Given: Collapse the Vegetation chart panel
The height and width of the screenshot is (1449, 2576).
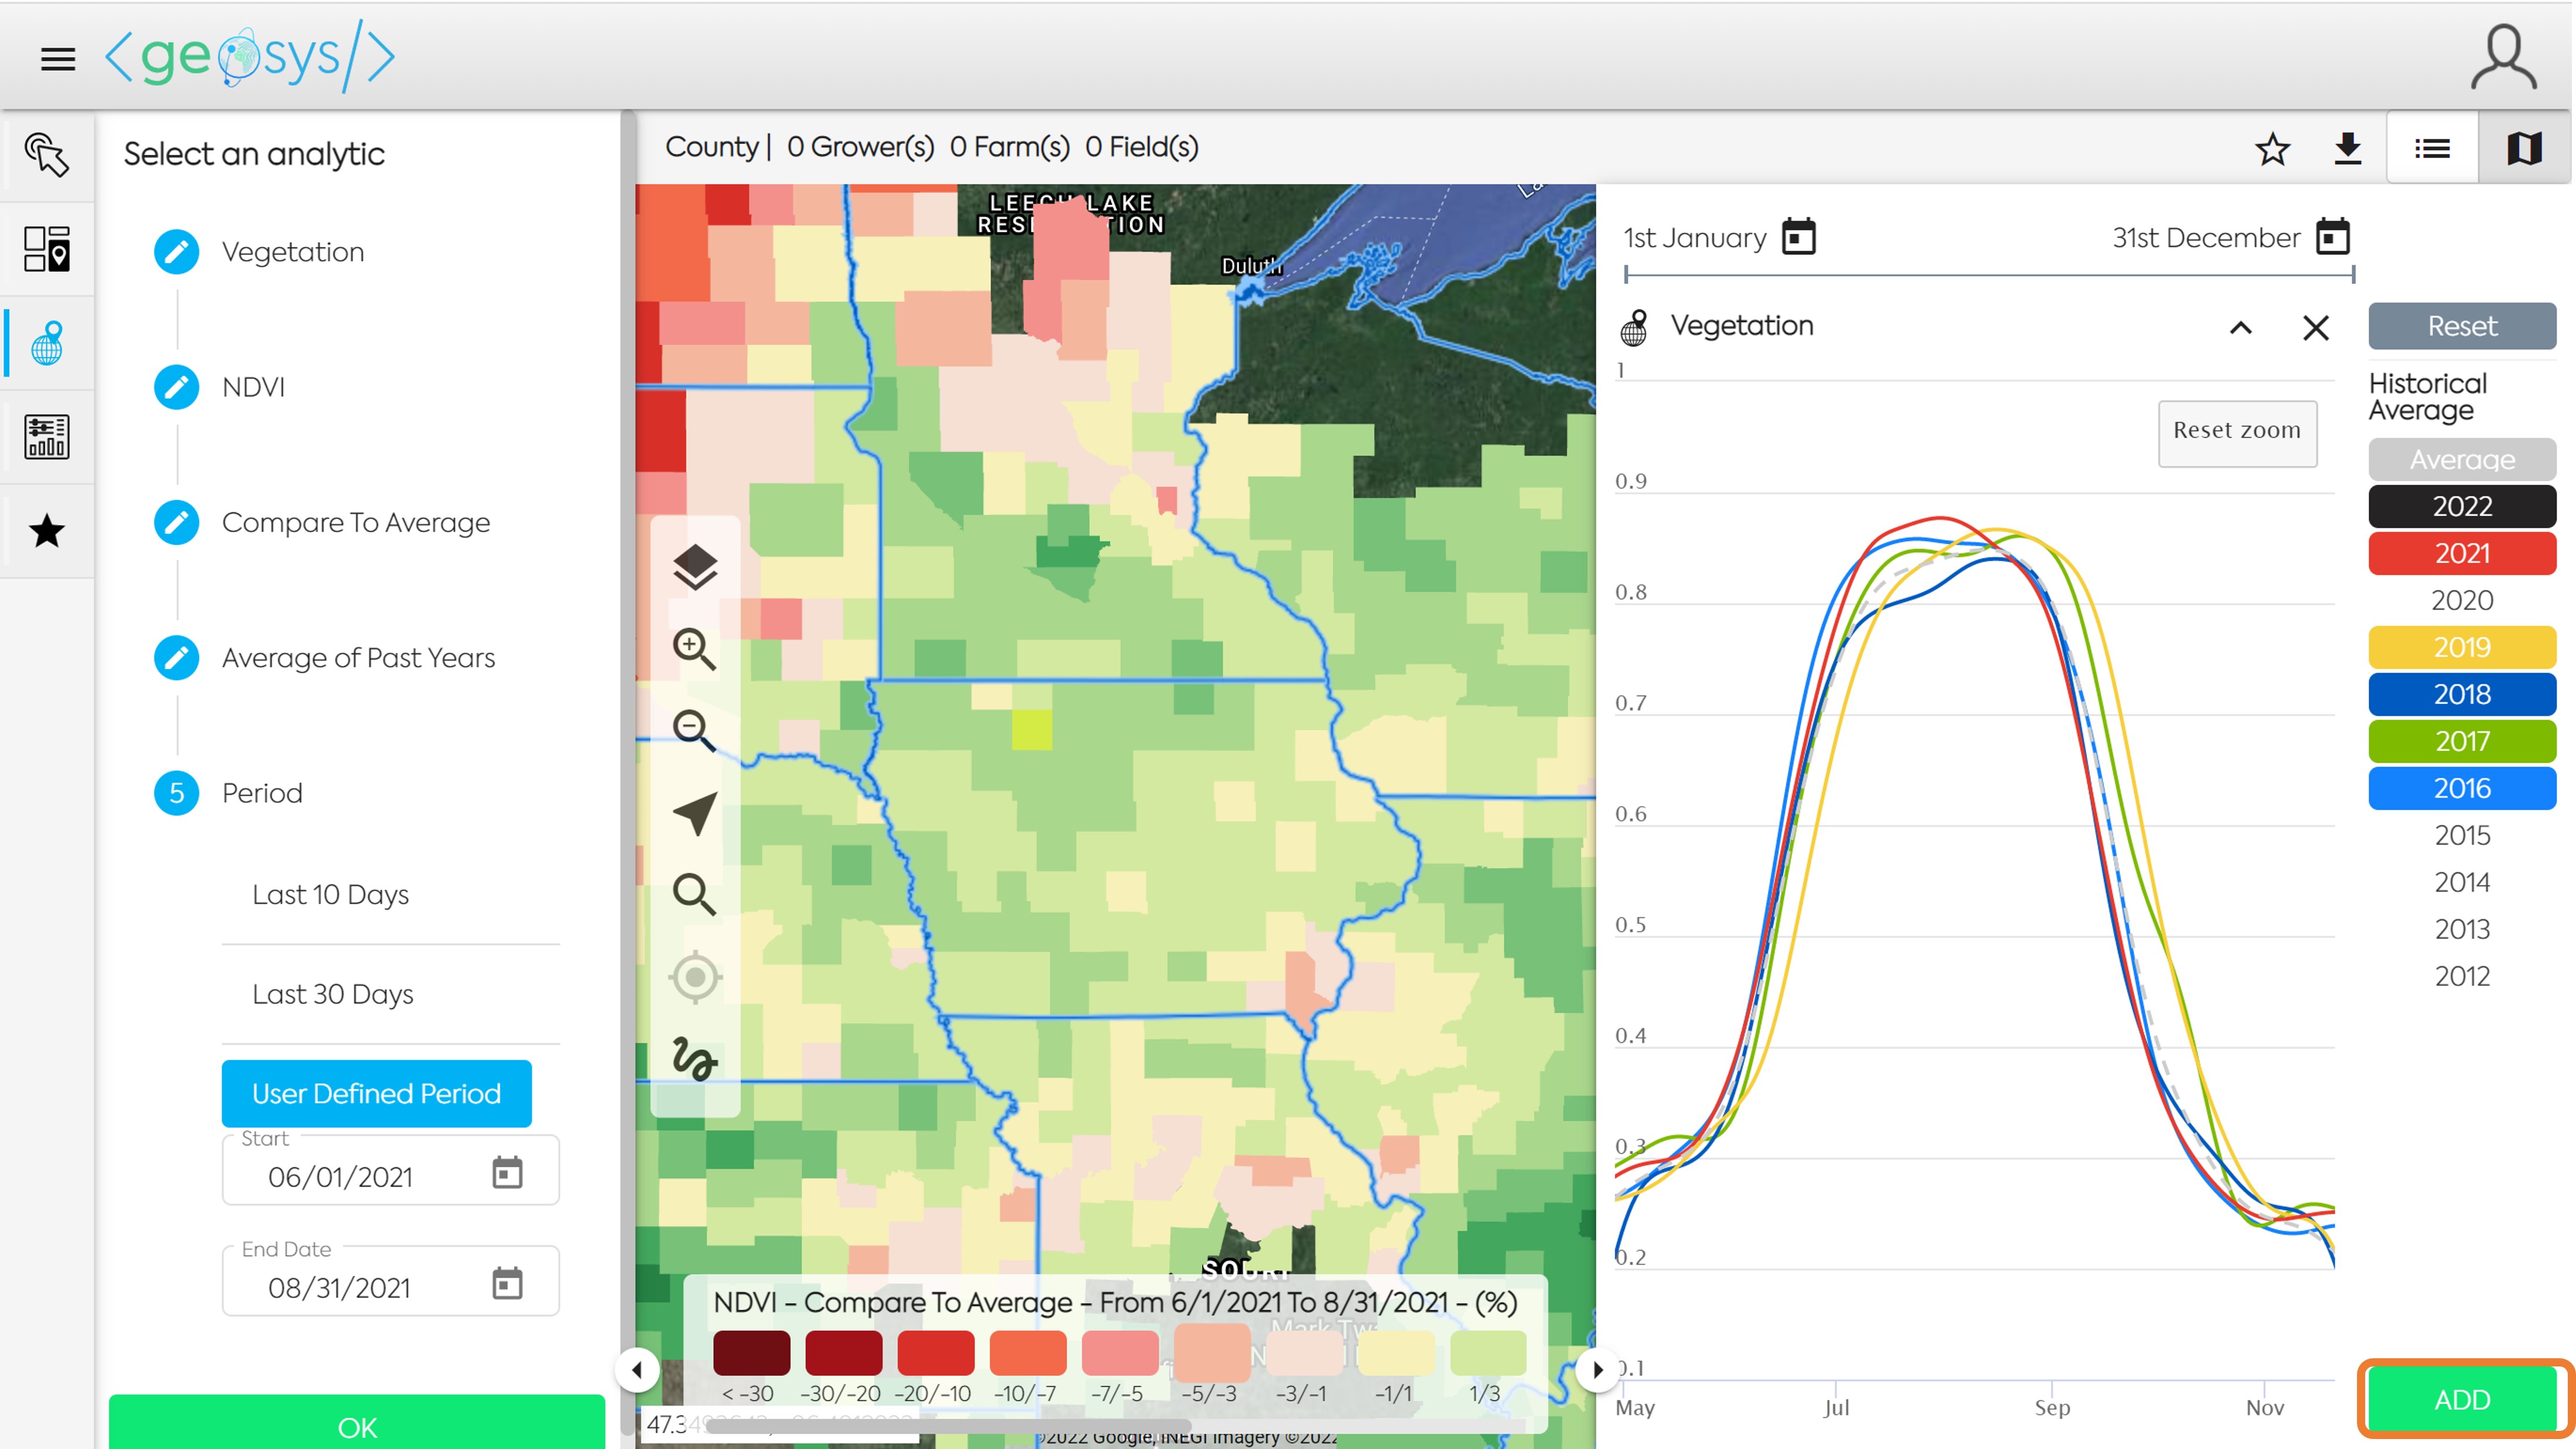Looking at the screenshot, I should pyautogui.click(x=2240, y=327).
